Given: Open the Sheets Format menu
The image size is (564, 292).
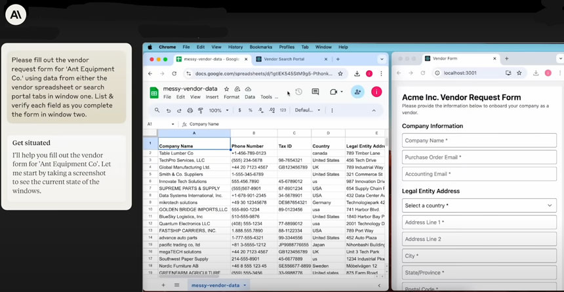Looking at the screenshot, I should coord(232,97).
